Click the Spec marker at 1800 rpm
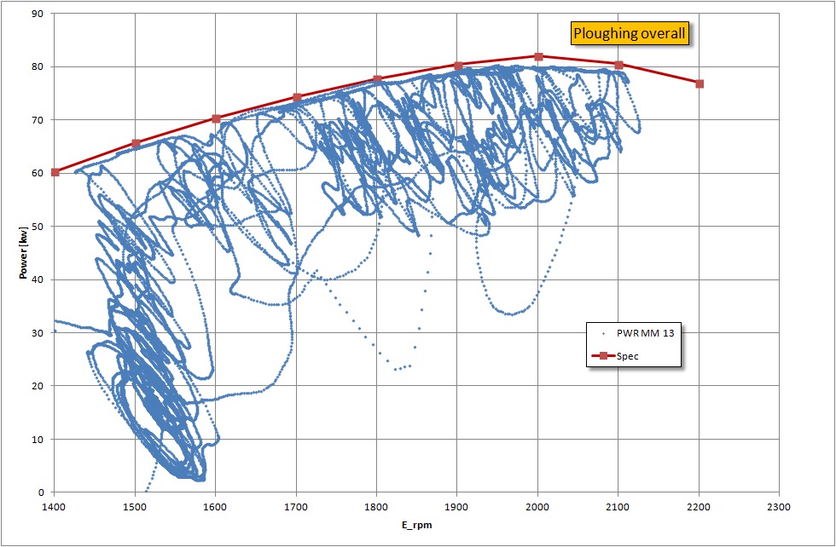The height and width of the screenshot is (547, 836). [x=377, y=79]
